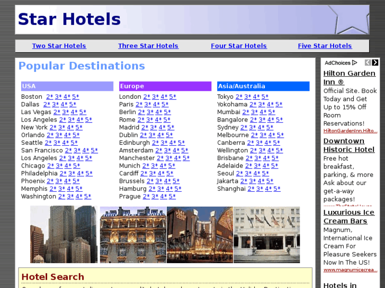Image resolution: width=385 pixels, height=288 pixels.
Task: Click the AdChoices triangle icon
Action: (354, 63)
